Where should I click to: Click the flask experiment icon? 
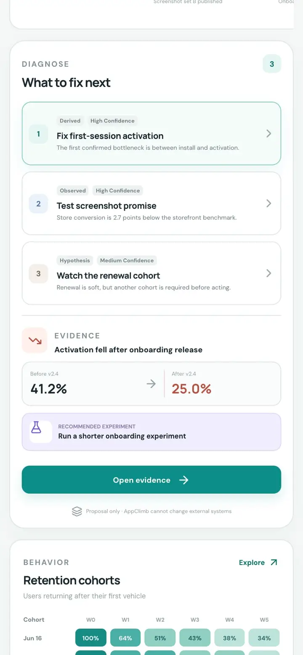(x=37, y=428)
